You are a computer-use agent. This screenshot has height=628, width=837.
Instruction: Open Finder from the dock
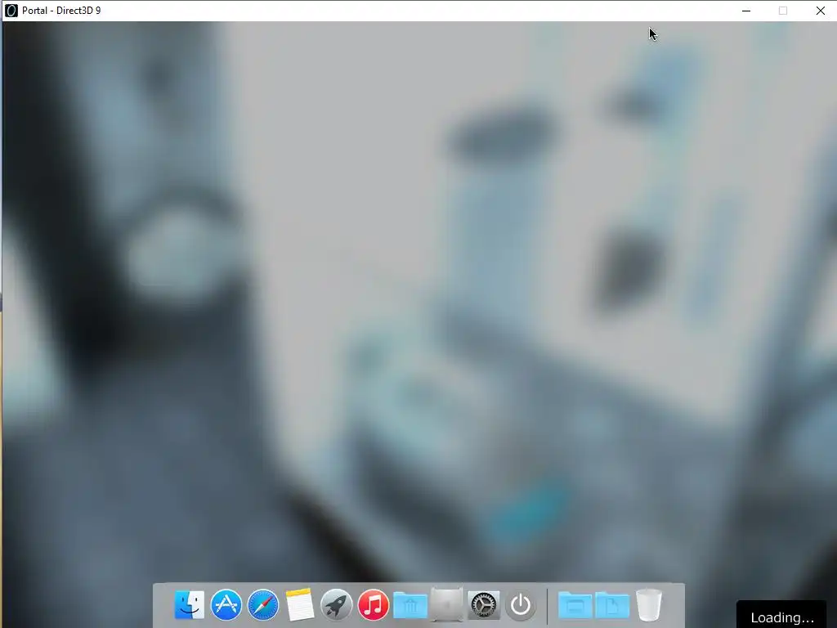coord(190,605)
